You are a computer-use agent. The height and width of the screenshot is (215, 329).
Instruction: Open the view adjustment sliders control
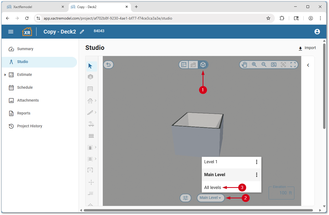(x=185, y=198)
